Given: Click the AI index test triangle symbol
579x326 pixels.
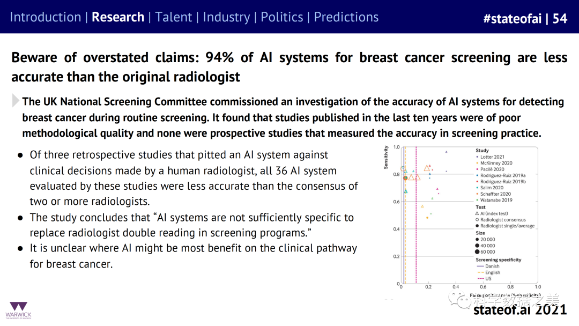Looking at the screenshot, I should click(478, 213).
